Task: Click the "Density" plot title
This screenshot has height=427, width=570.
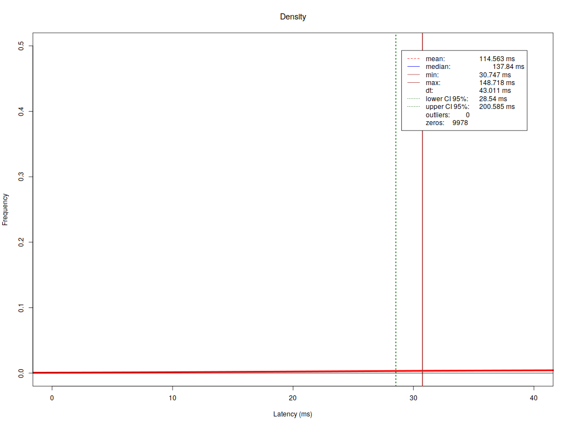Action: [x=293, y=17]
